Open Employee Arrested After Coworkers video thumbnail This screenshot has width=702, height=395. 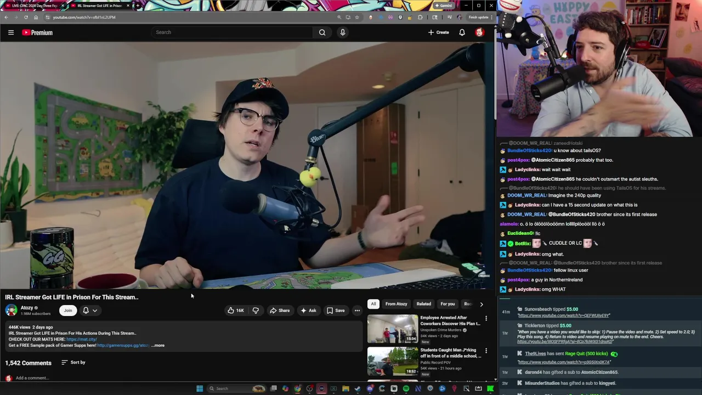point(393,328)
